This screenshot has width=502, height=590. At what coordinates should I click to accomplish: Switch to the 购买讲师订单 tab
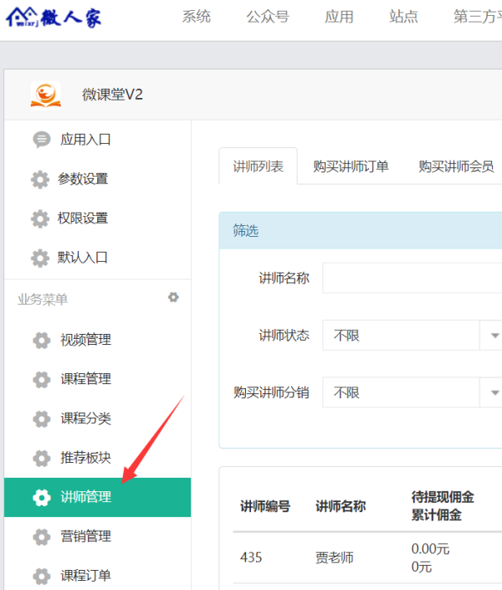pos(351,167)
